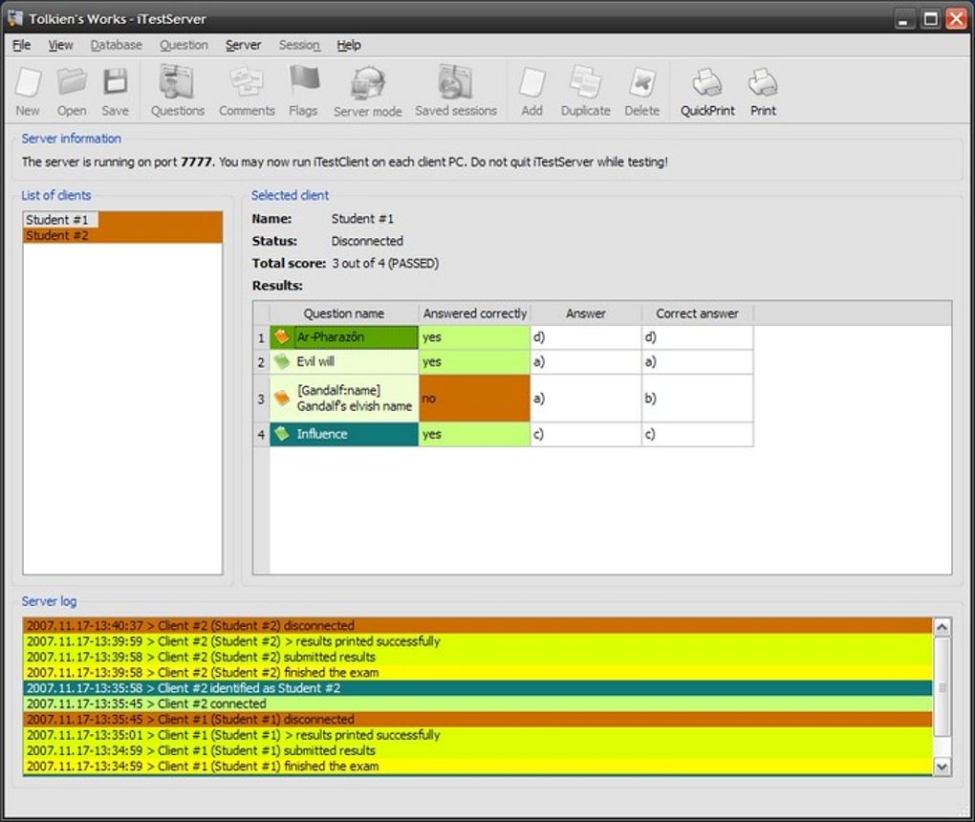Select log entry Client #1 results printed successfully

(x=478, y=735)
